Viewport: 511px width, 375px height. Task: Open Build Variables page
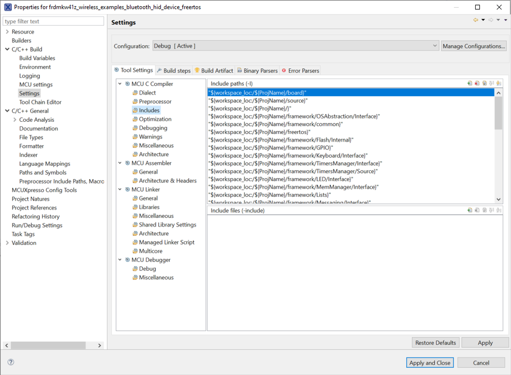coord(37,58)
